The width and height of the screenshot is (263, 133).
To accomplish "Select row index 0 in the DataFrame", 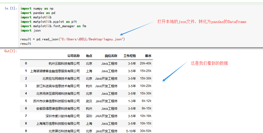I will (26, 63).
